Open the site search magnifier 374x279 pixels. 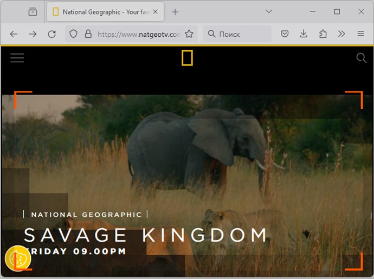point(362,58)
